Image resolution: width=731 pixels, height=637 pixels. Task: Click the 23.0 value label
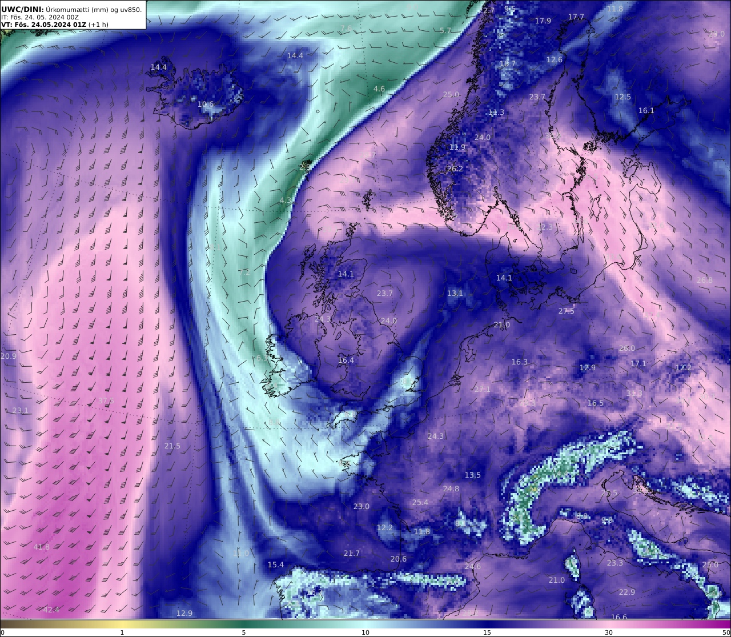click(x=362, y=507)
